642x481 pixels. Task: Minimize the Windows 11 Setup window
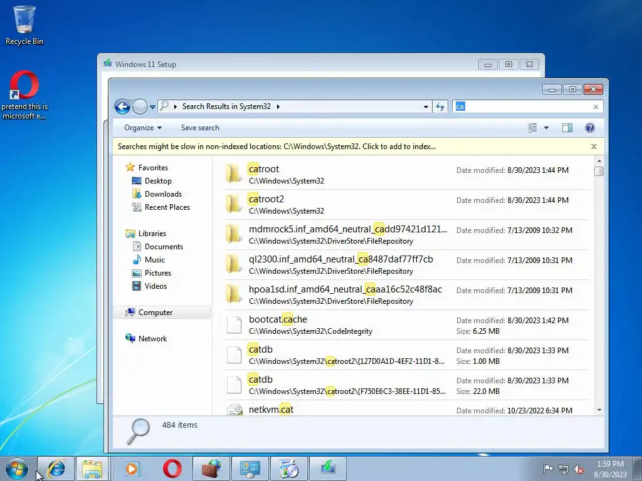[x=488, y=65]
